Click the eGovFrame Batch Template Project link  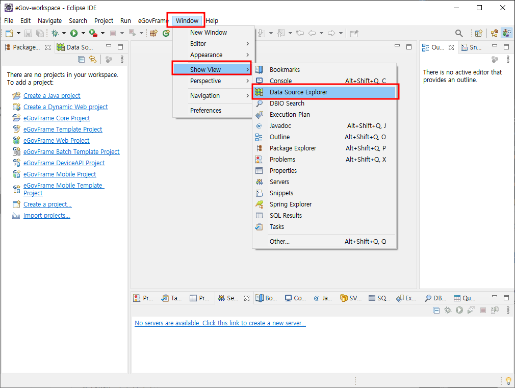point(71,152)
